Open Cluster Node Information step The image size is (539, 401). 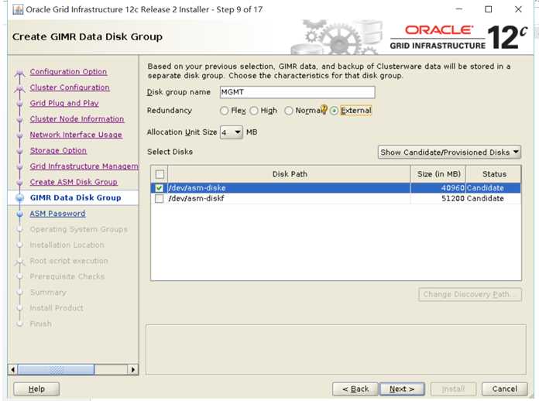[x=77, y=119]
